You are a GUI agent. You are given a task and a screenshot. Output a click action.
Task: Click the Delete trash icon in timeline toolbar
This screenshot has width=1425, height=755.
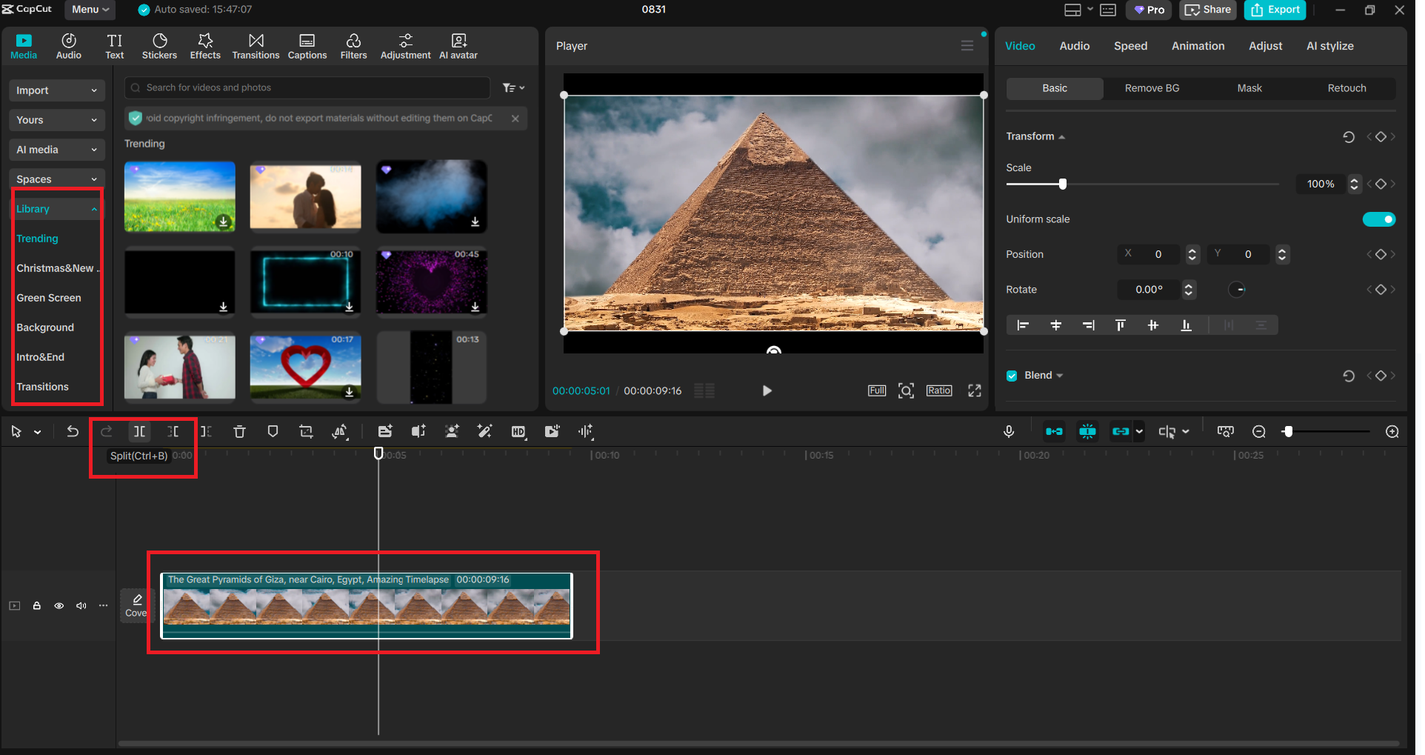coord(239,431)
